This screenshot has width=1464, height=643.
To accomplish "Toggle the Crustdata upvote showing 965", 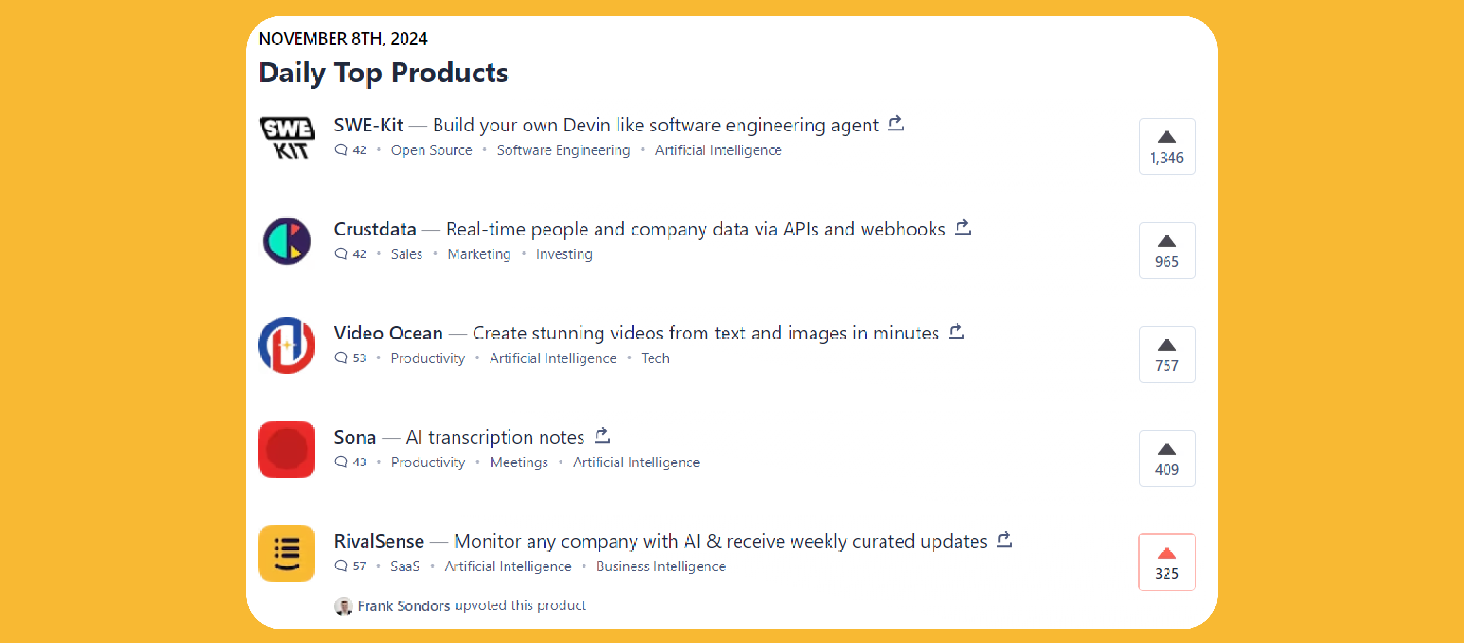I will click(1167, 251).
